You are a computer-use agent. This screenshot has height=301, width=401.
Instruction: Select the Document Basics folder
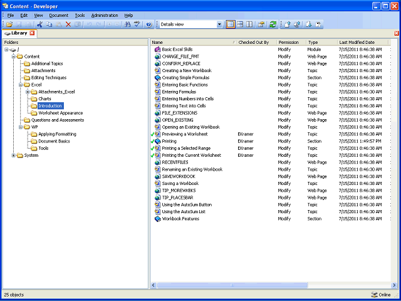54,141
